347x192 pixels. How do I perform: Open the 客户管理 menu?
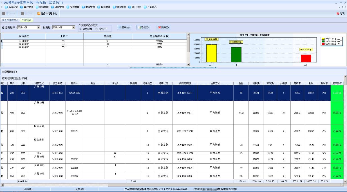(27, 7)
